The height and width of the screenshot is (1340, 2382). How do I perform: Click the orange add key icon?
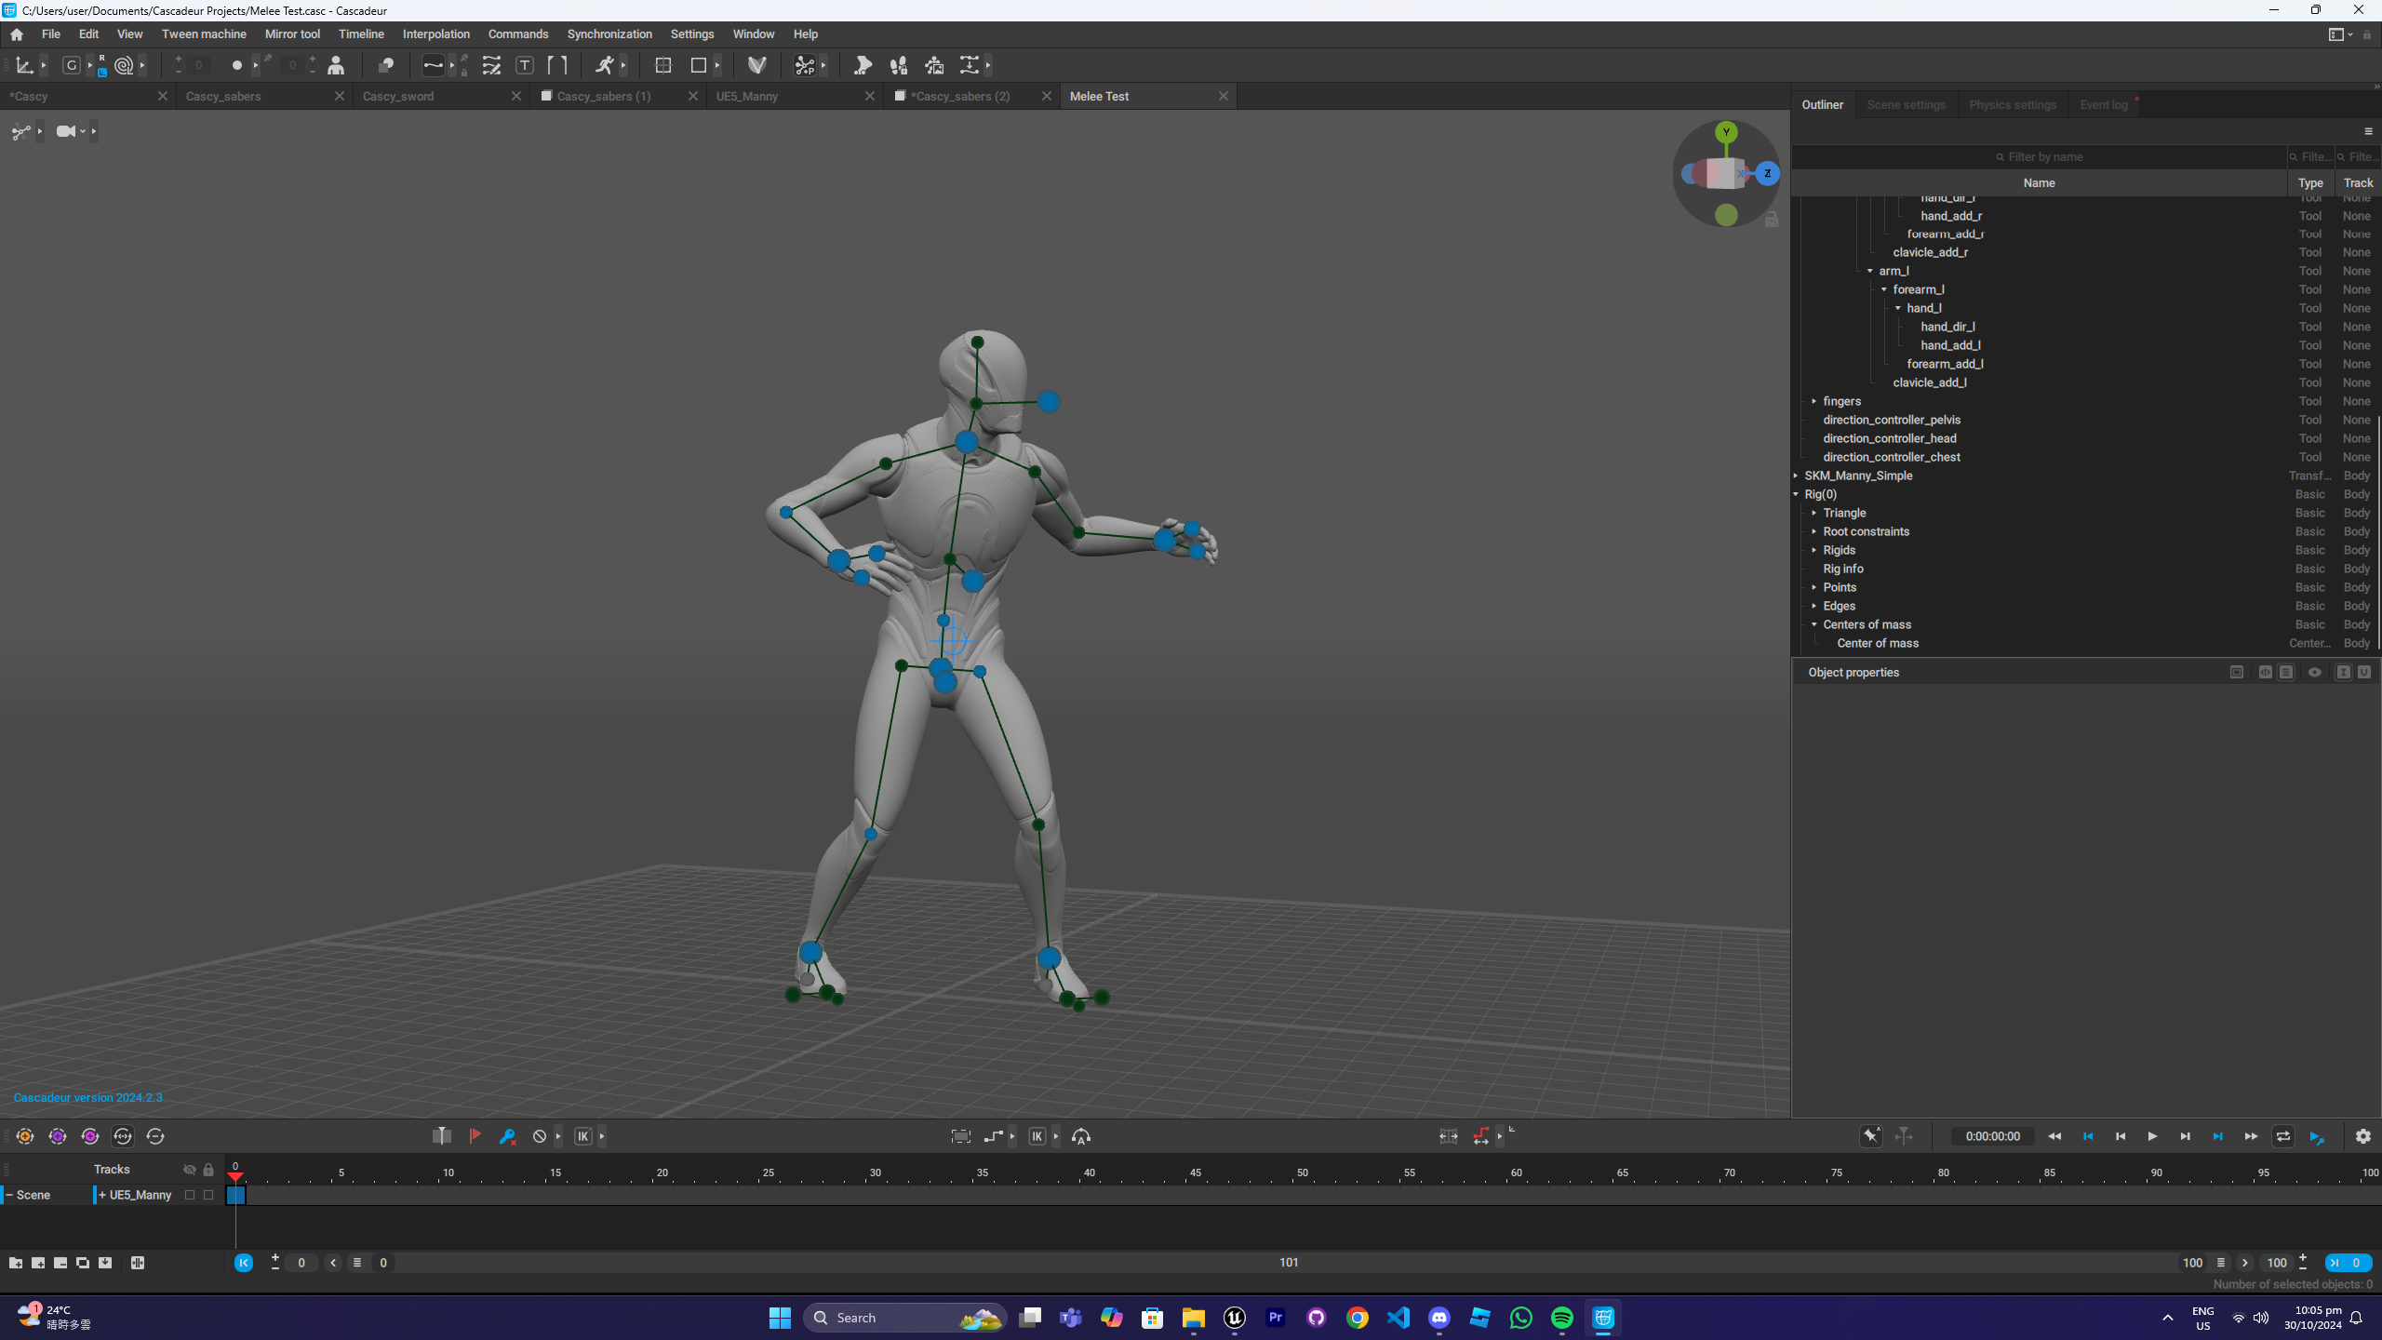(25, 1136)
